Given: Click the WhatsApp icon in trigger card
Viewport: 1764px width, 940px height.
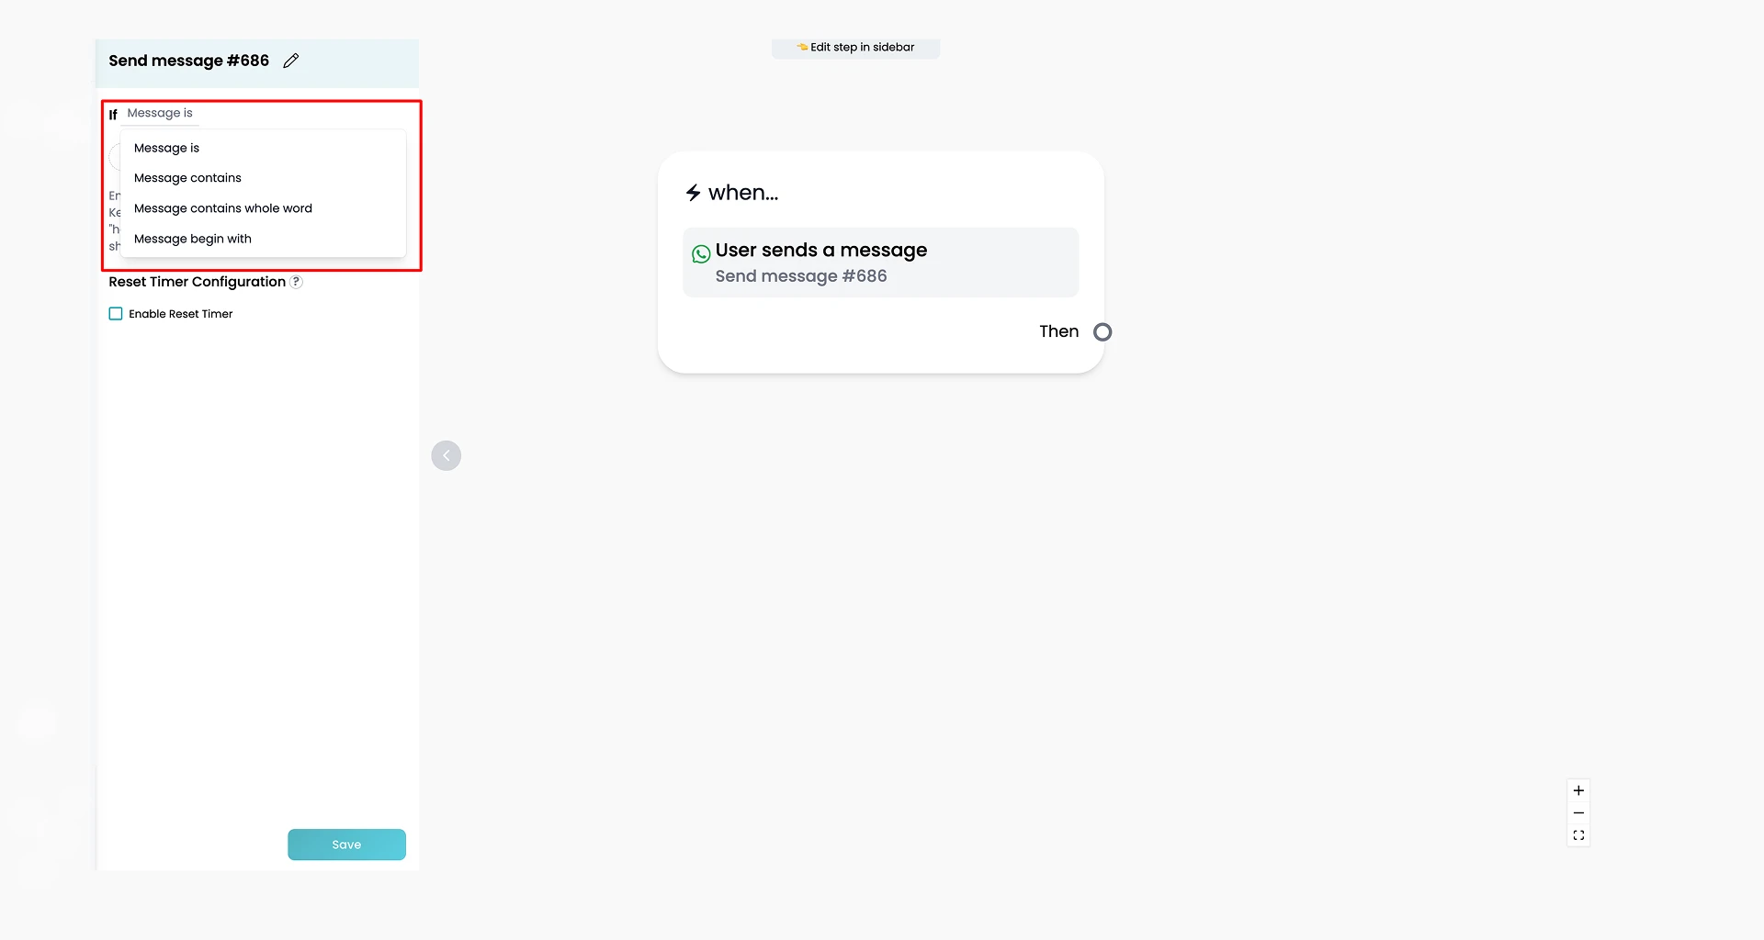Looking at the screenshot, I should (x=701, y=253).
